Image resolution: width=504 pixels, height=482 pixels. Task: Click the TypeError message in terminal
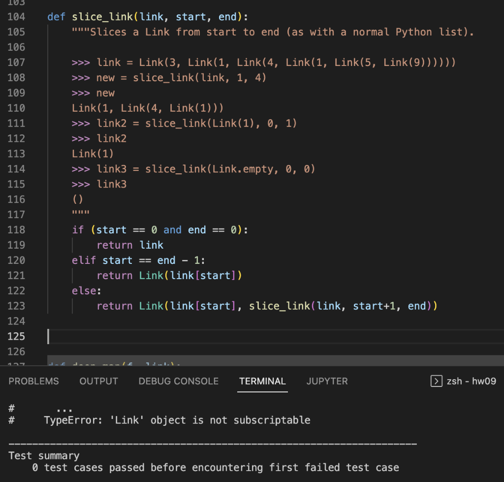pyautogui.click(x=177, y=420)
